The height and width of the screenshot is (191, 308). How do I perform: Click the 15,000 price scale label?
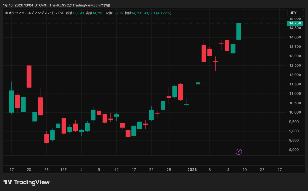(x=295, y=19)
